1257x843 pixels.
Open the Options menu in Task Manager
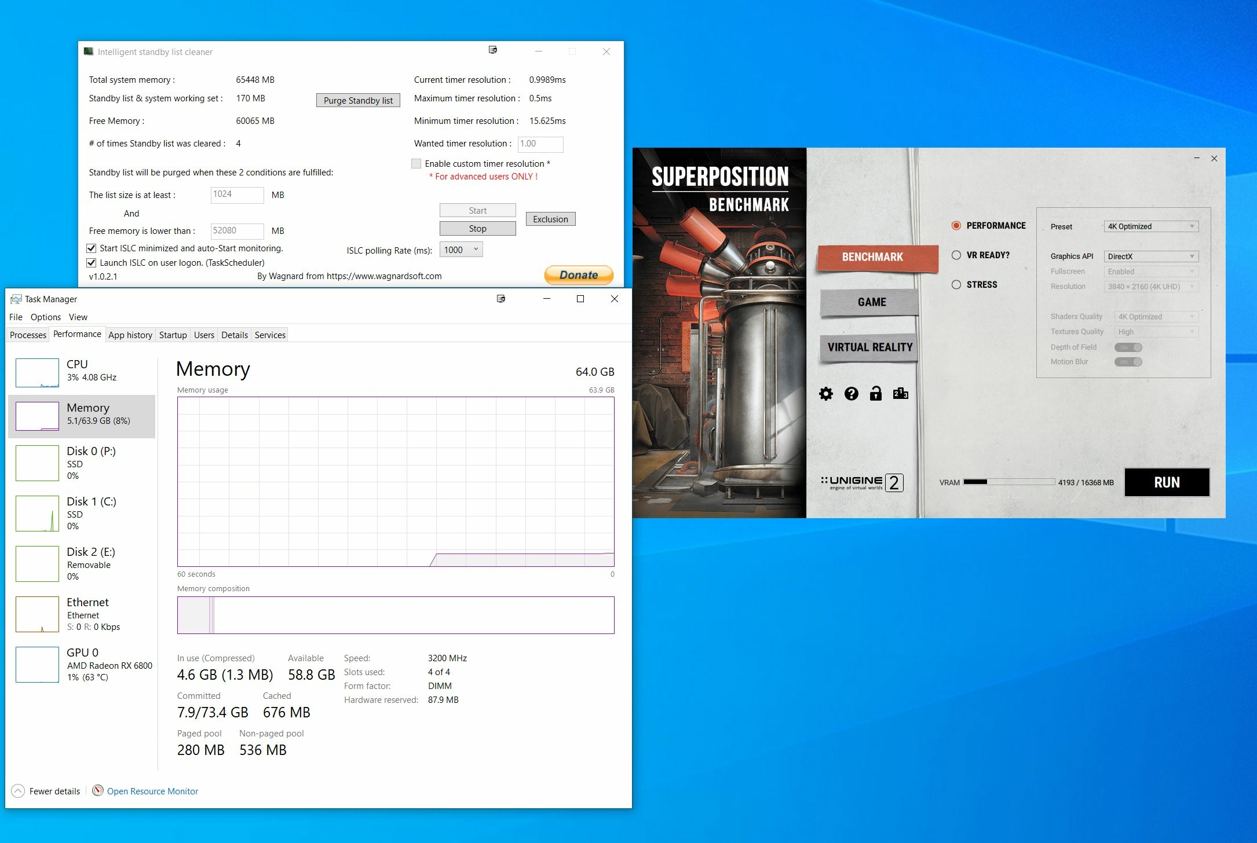[46, 317]
